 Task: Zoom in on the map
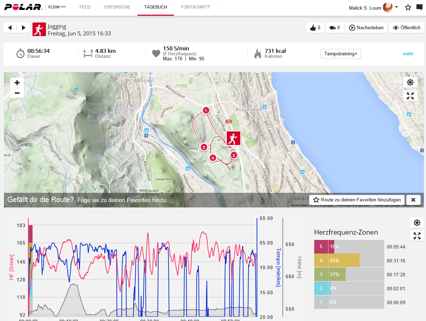point(17,83)
